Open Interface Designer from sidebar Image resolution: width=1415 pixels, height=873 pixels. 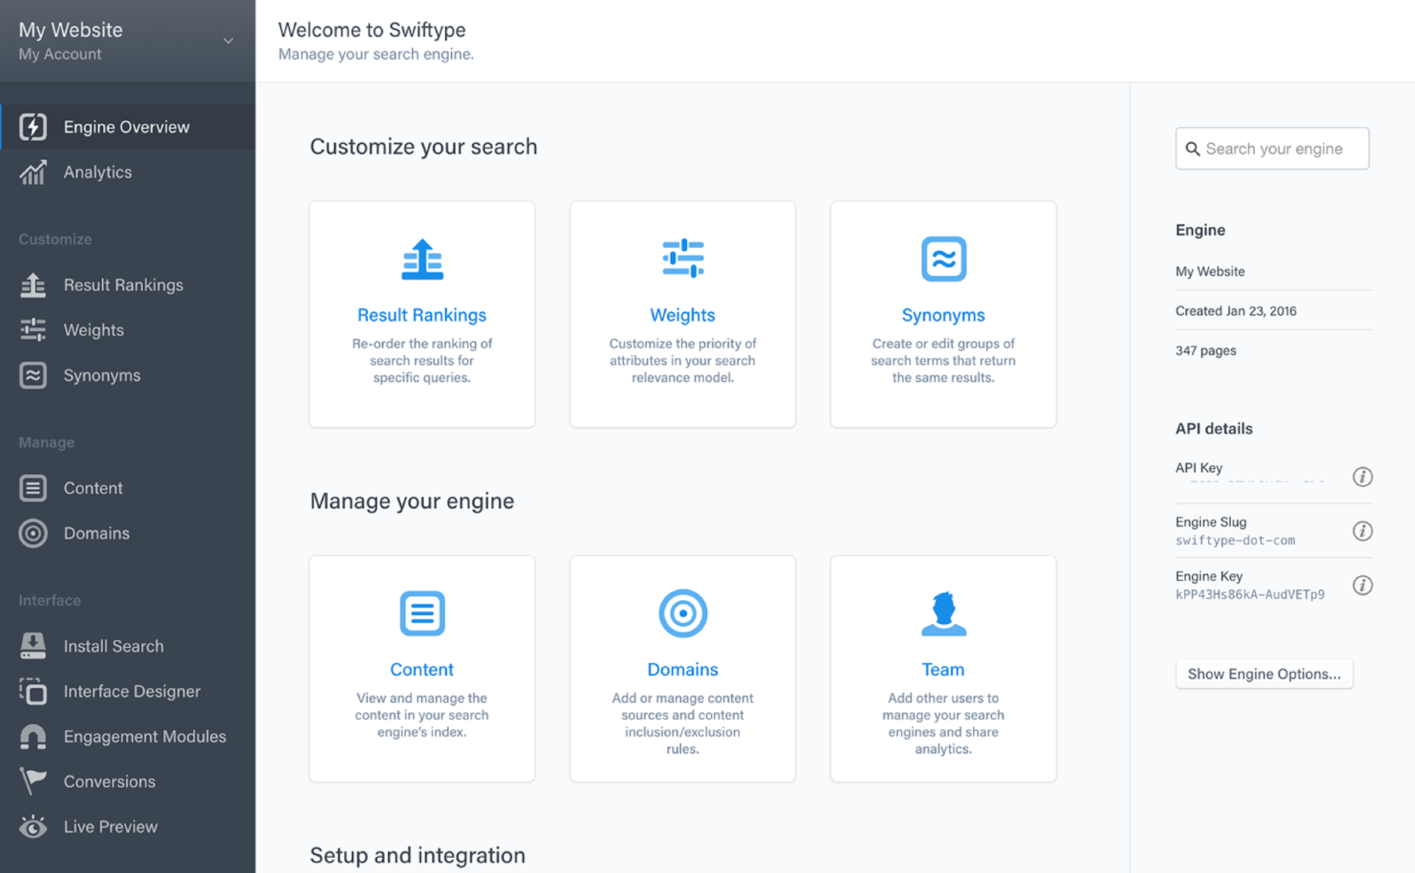(x=131, y=691)
